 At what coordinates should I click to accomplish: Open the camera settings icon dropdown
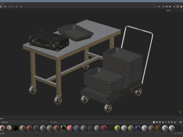point(170,6)
